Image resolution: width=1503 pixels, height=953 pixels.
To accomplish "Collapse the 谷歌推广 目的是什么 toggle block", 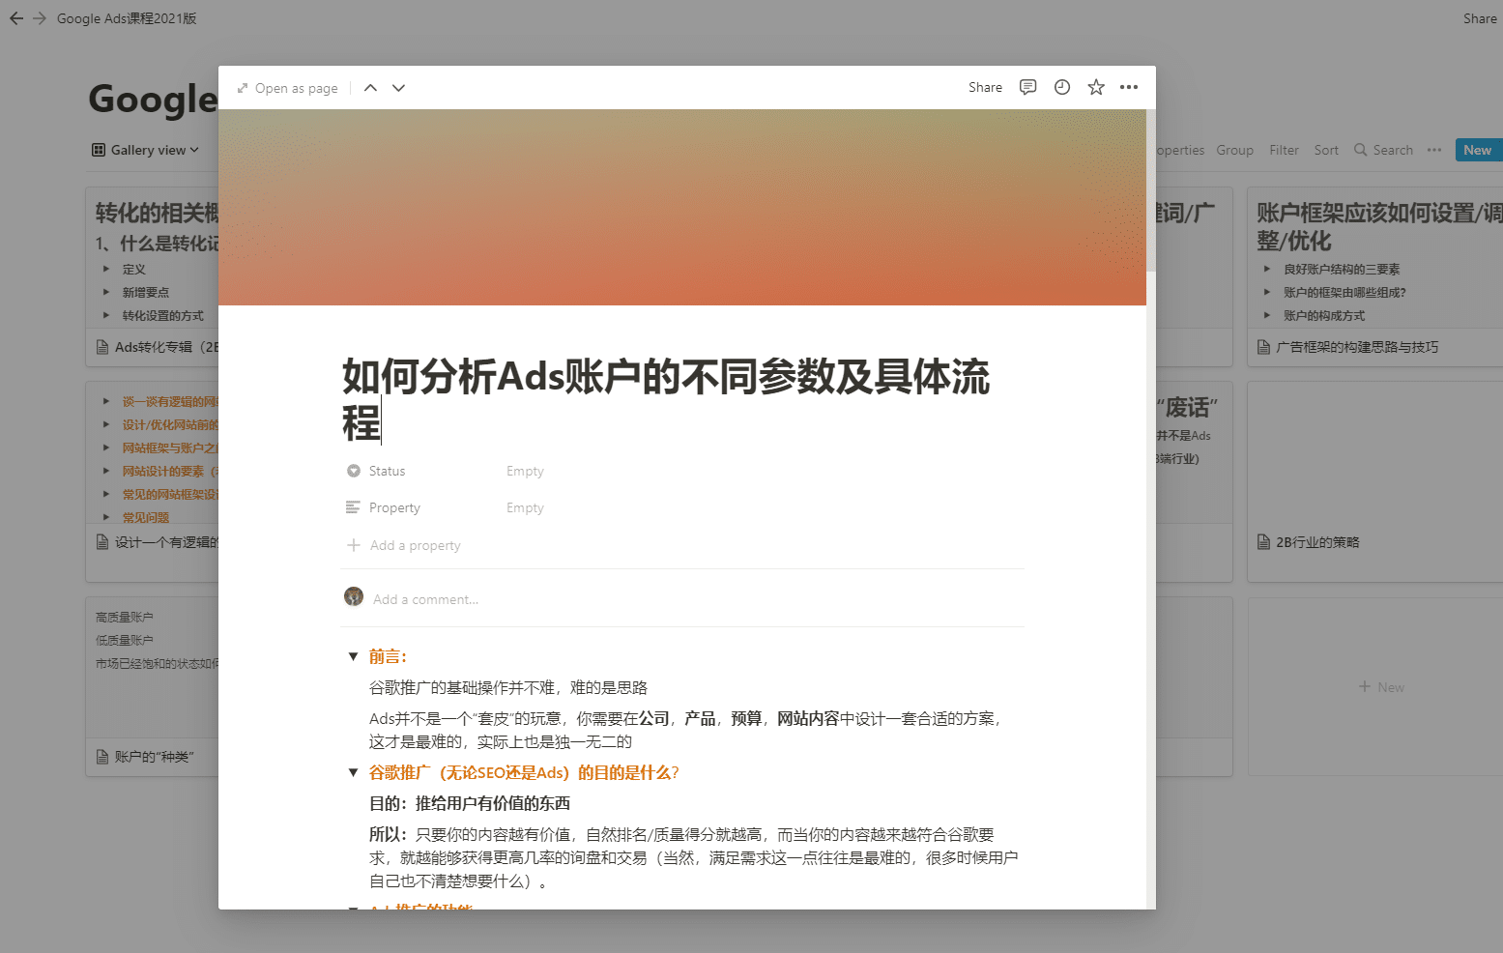I will click(x=353, y=773).
